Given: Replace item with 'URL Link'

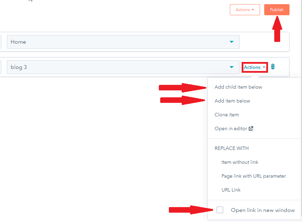Looking at the screenshot, I should [231, 190].
